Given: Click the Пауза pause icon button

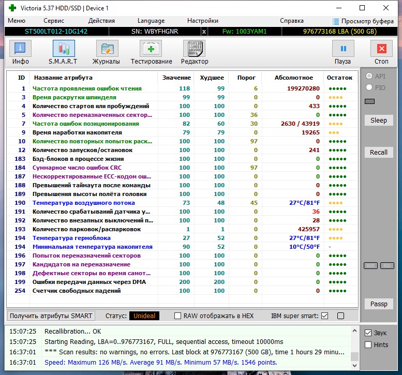Looking at the screenshot, I should tap(343, 49).
